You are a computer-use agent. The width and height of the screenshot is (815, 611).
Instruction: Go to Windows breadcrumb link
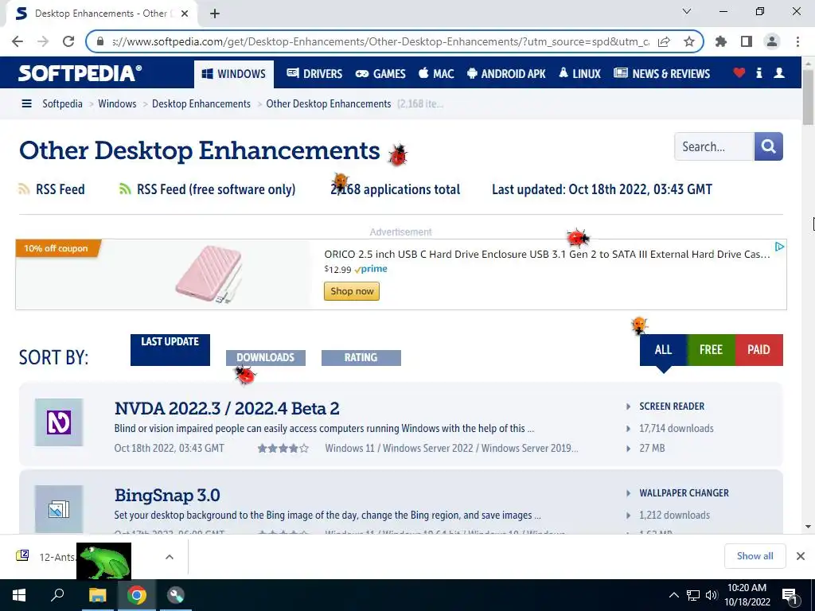tap(117, 103)
